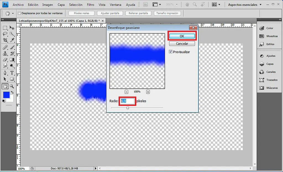Open the foreground color swatch picker
283x172 pixels.
6,95
